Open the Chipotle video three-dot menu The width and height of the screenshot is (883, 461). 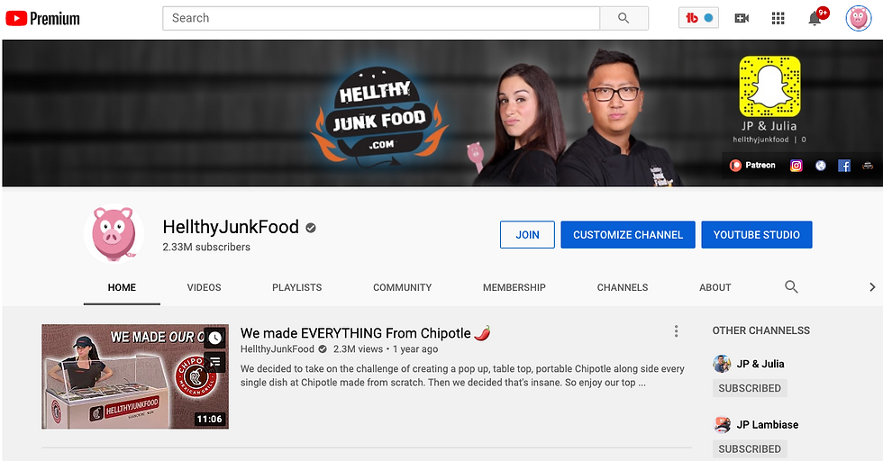[x=676, y=331]
